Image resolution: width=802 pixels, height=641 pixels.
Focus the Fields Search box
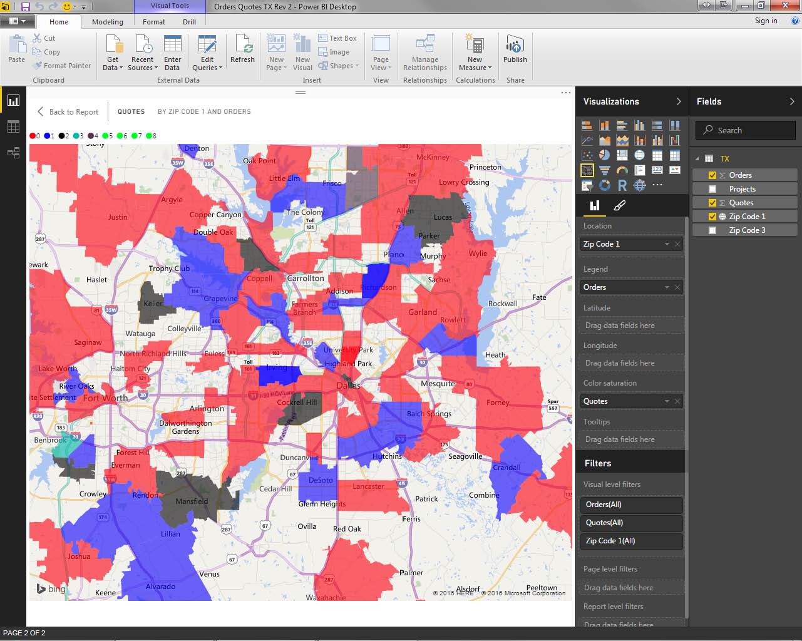point(746,130)
